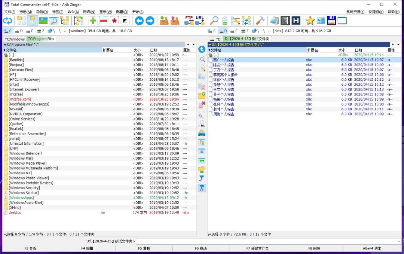This screenshot has height=254, width=404.
Task: Open the 文件(F) menu
Action: pyautogui.click(x=10, y=12)
